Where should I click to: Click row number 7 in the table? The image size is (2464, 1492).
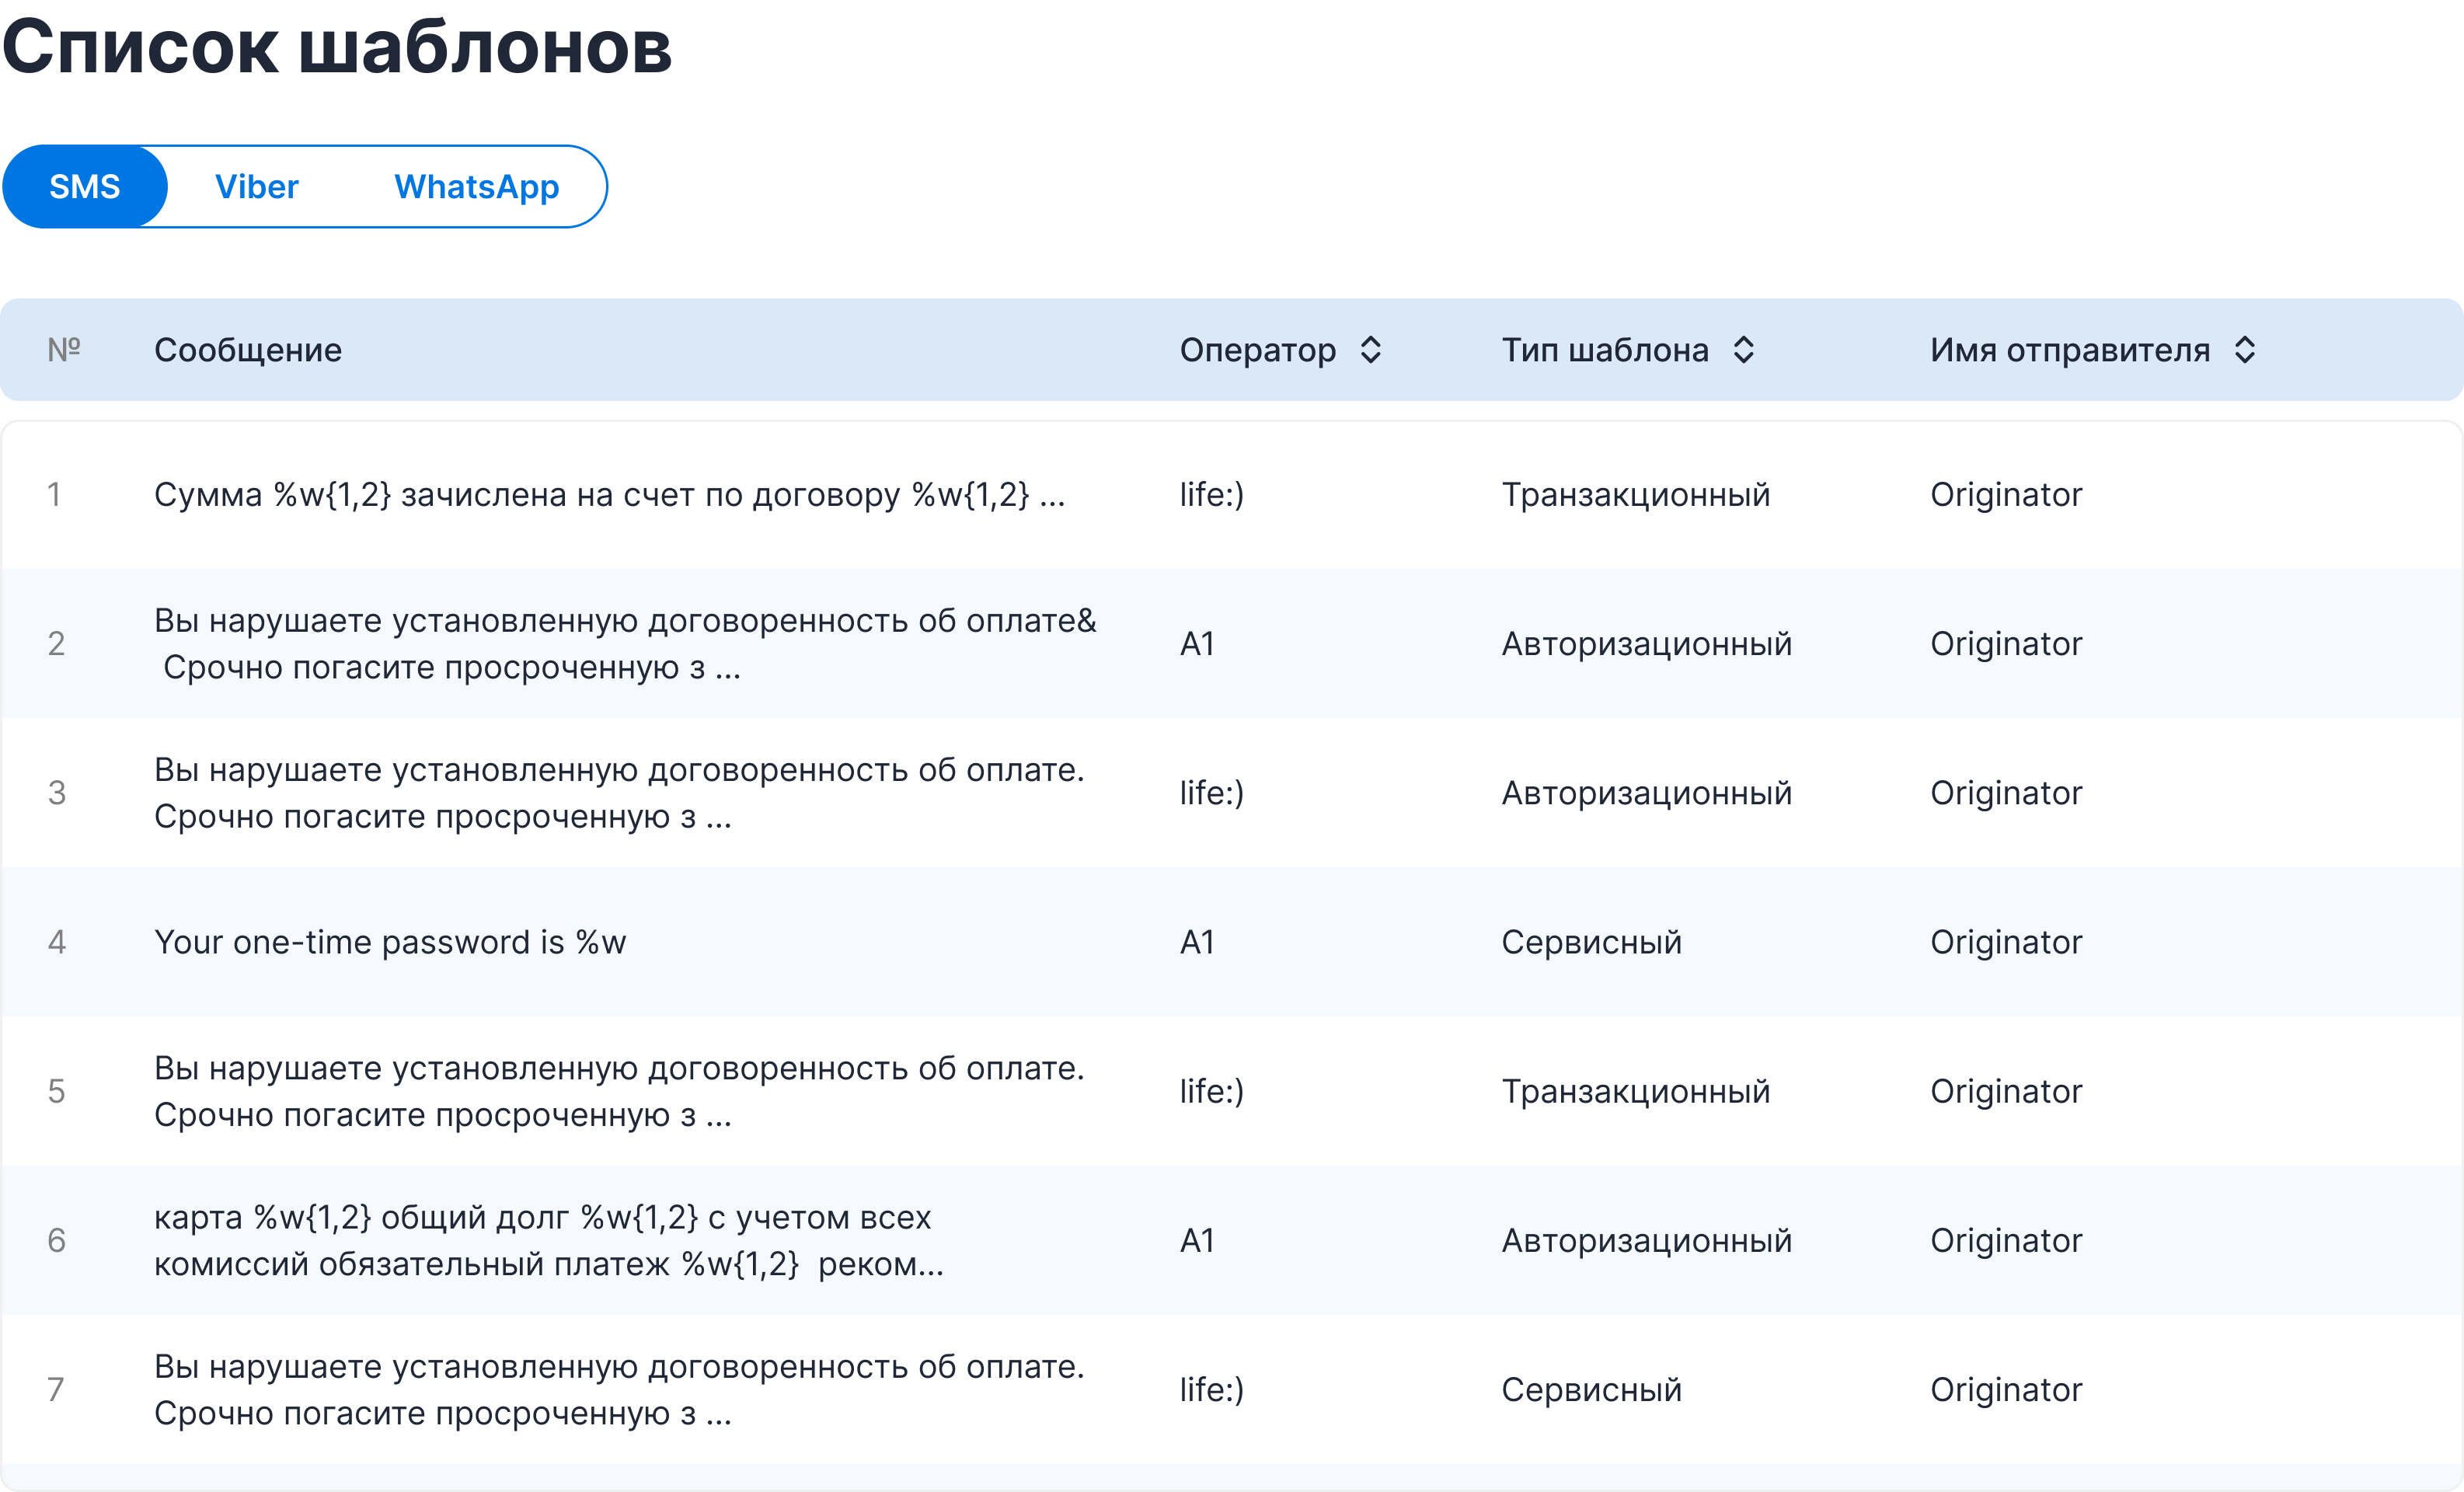(x=56, y=1389)
